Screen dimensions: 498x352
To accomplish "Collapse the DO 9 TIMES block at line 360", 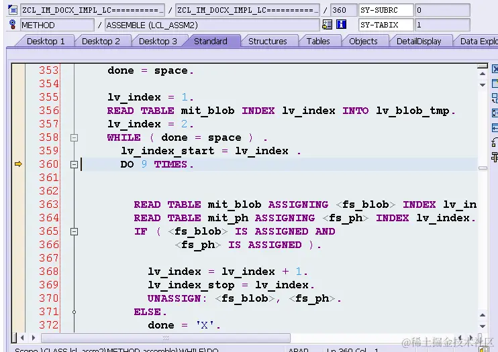I will (74, 164).
